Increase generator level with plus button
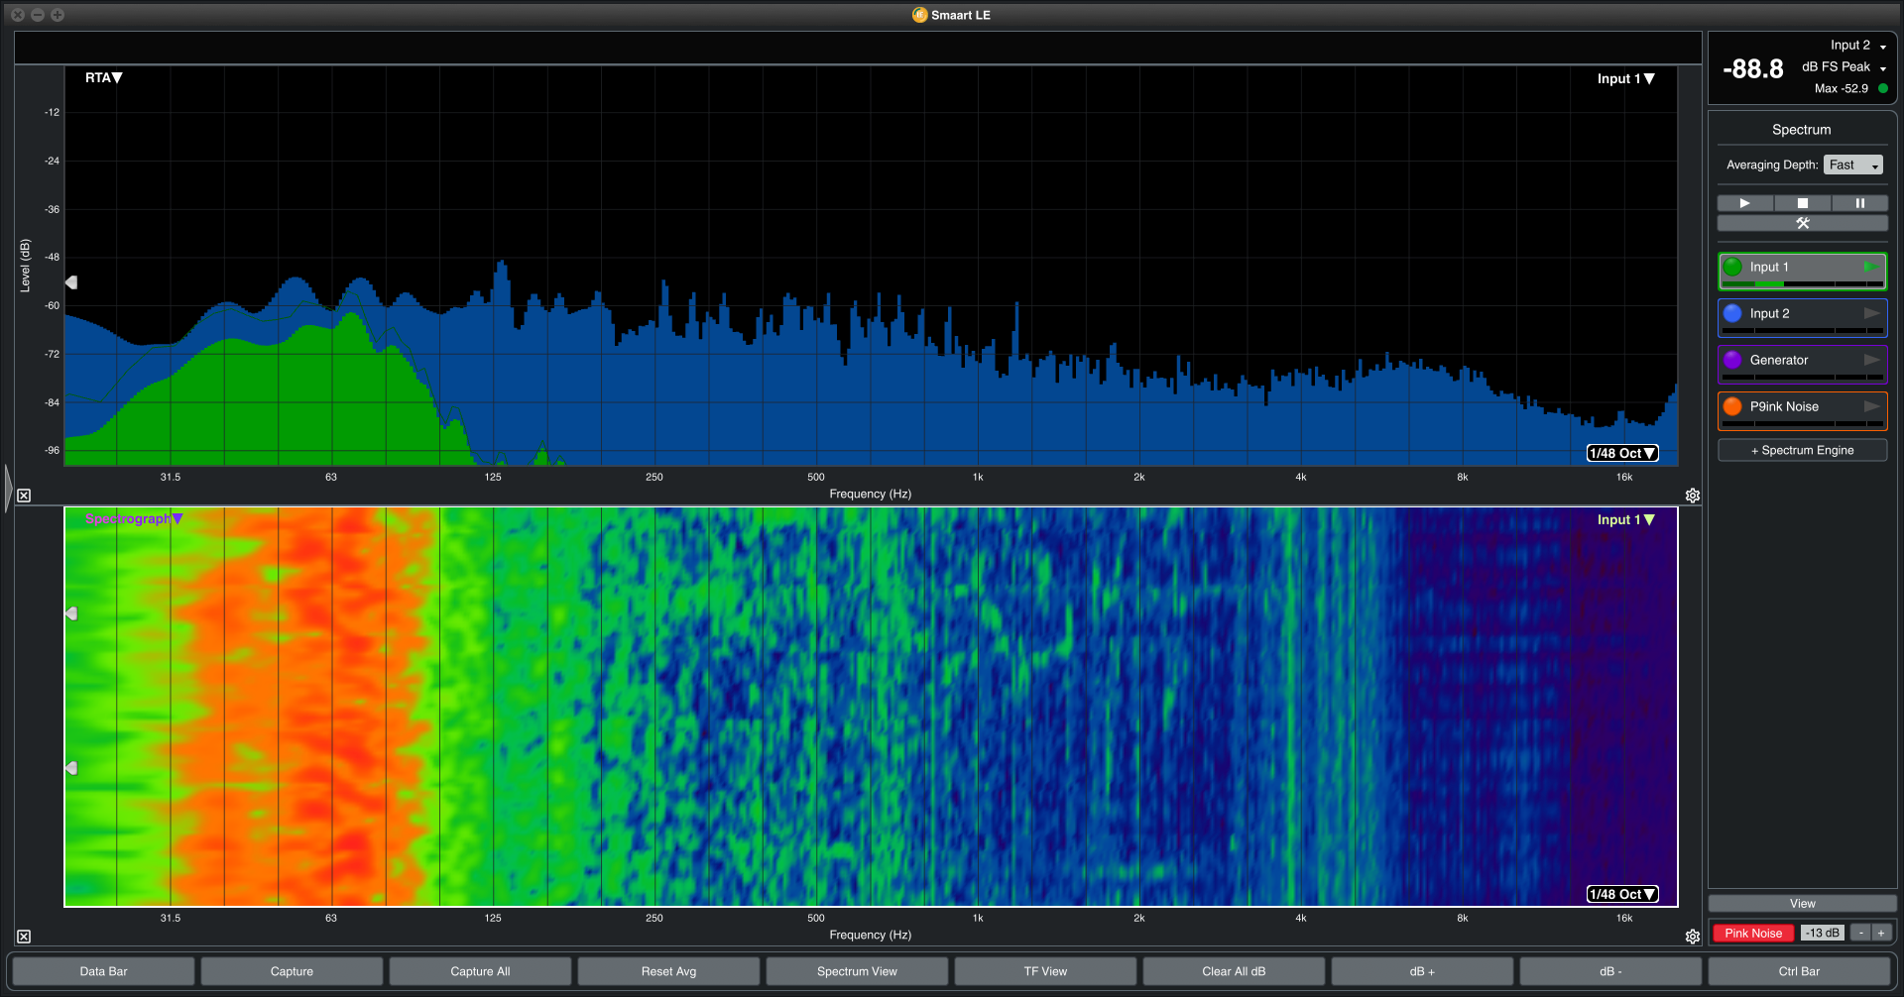Screen dimensions: 1904x997 1881,933
